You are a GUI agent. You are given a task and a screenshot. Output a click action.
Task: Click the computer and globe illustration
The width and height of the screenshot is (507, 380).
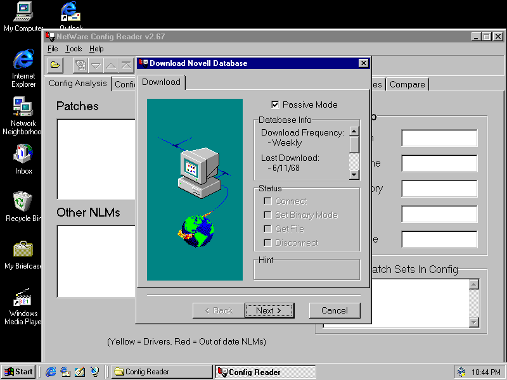(195, 189)
